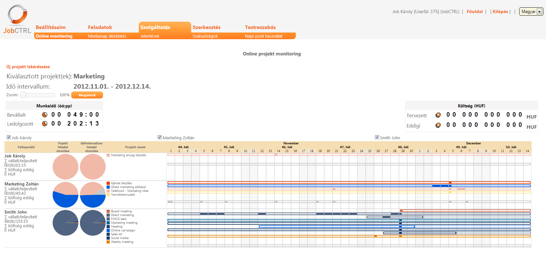Click the 47. hét week header
This screenshot has width=546, height=254.
coord(345,147)
